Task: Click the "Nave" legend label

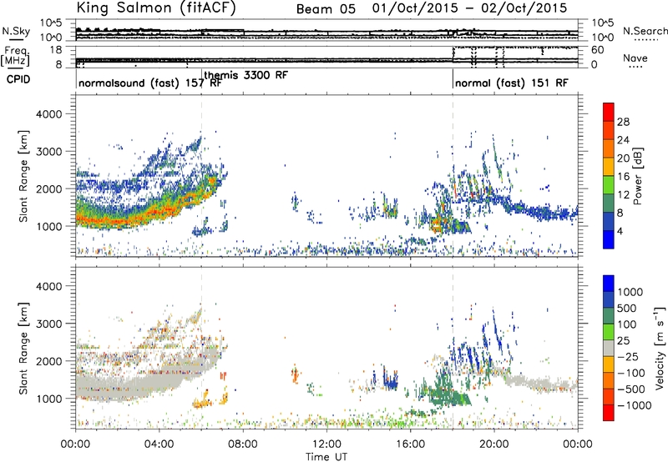Action: coord(635,58)
